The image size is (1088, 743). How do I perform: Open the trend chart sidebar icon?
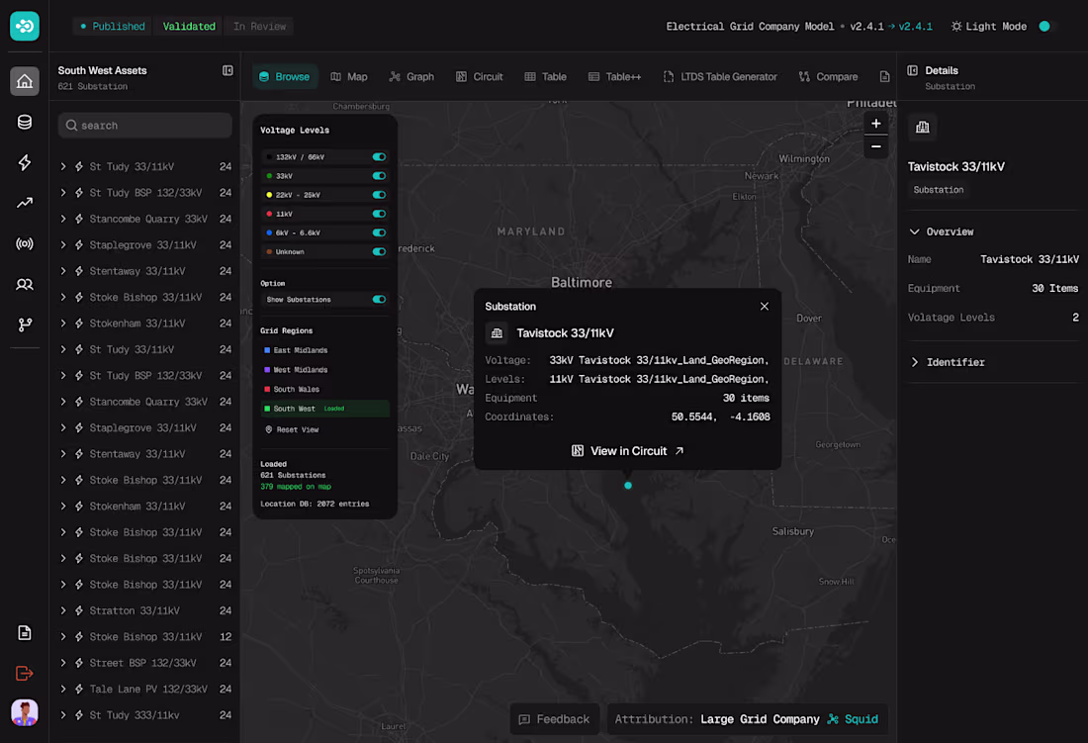[25, 203]
